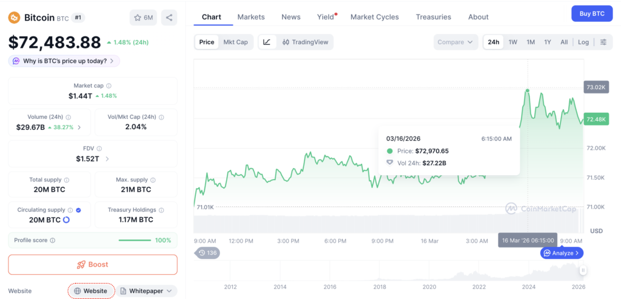Expand Volume (24h) details chevron
The width and height of the screenshot is (621, 299).
[x=79, y=127]
